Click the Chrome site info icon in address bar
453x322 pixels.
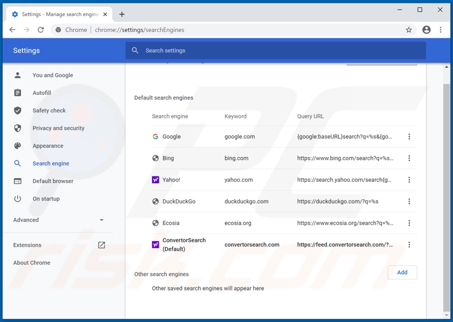58,30
